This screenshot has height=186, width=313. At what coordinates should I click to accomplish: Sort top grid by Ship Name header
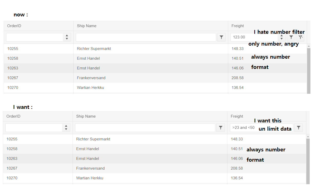87,26
